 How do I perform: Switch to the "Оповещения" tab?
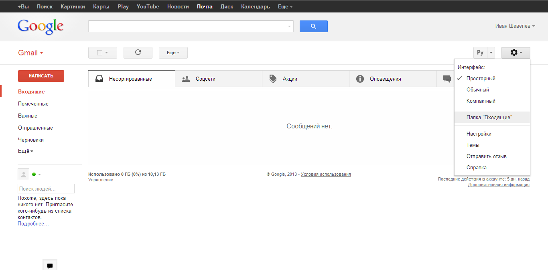click(393, 79)
